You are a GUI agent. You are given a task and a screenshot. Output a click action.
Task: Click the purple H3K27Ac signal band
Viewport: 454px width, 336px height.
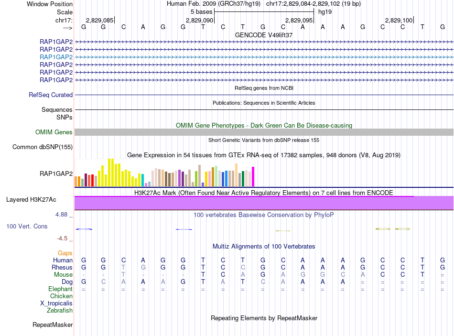pyautogui.click(x=264, y=203)
